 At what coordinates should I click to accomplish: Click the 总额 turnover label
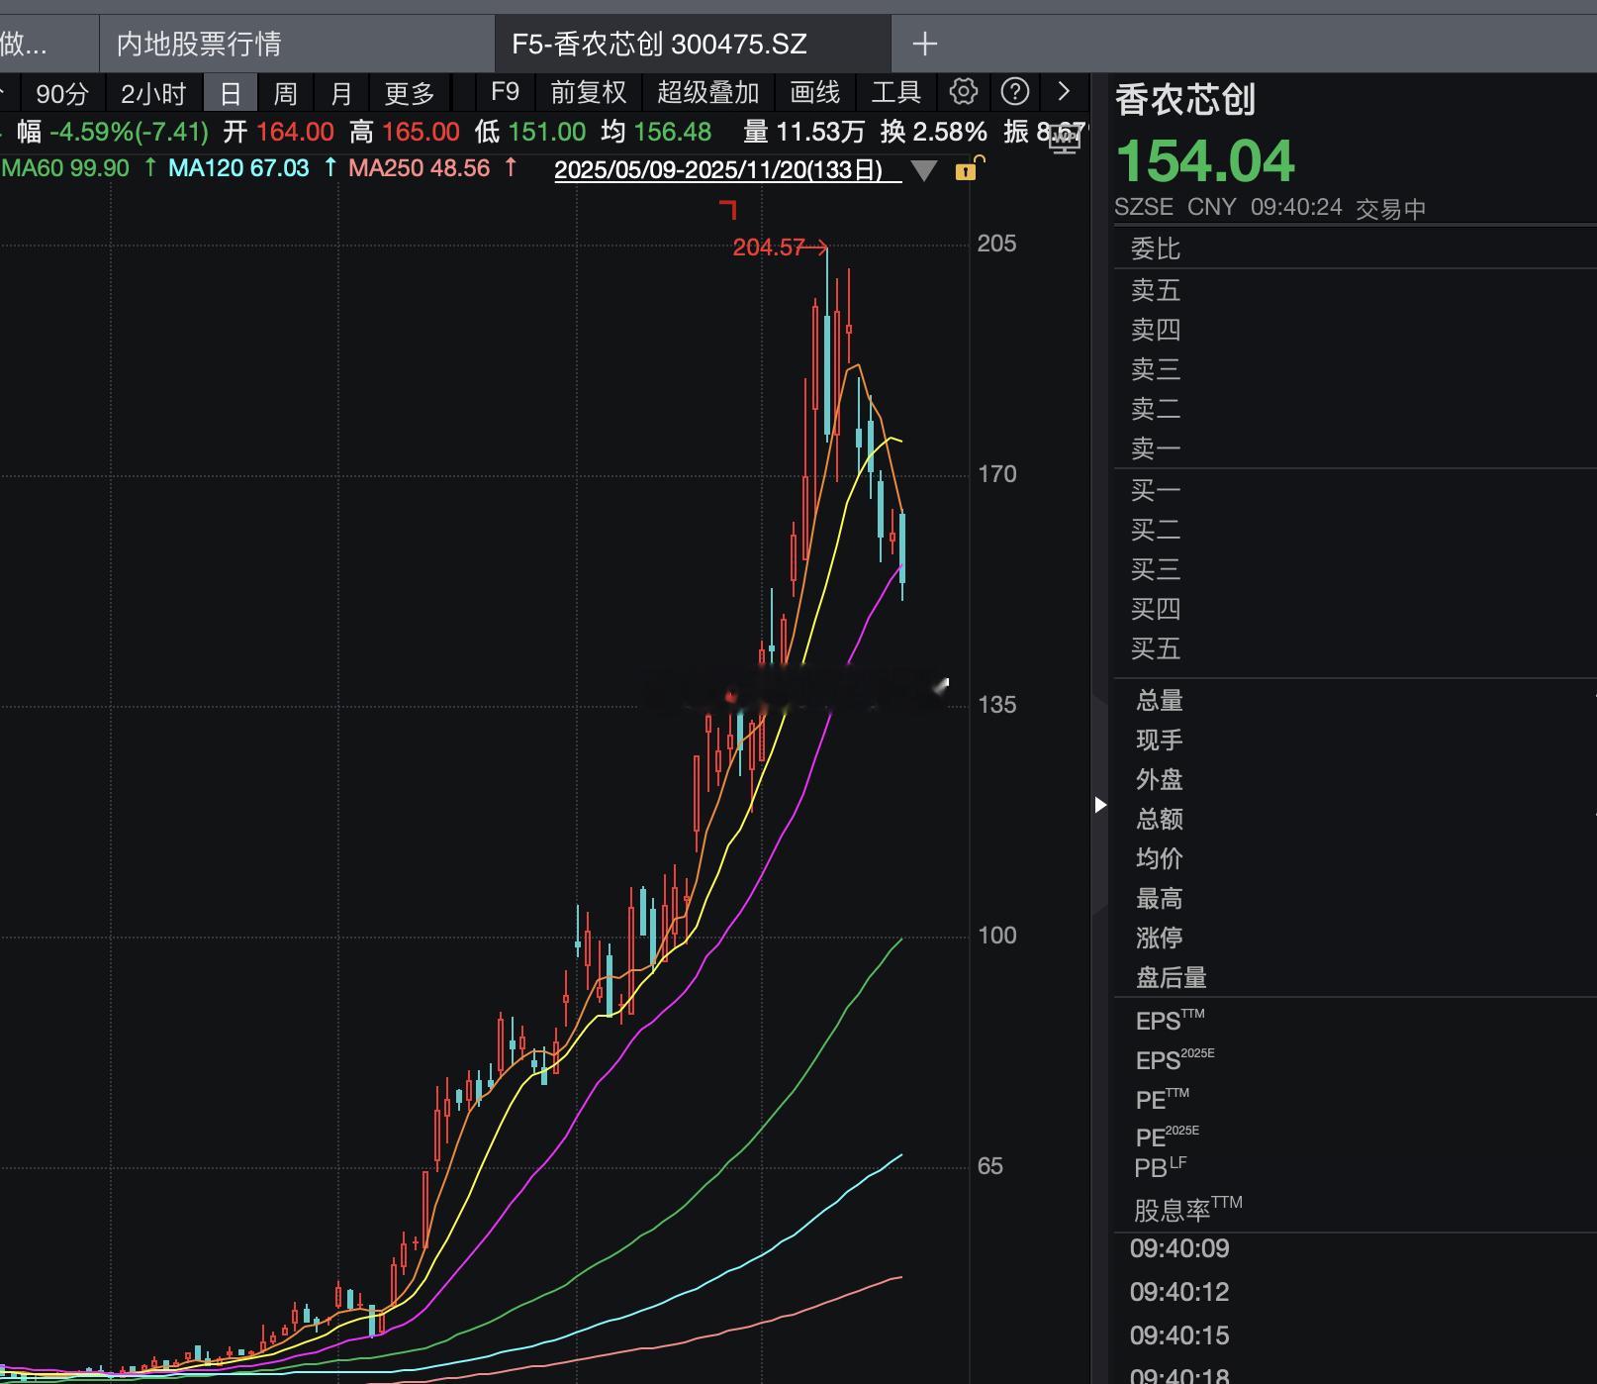[1160, 820]
